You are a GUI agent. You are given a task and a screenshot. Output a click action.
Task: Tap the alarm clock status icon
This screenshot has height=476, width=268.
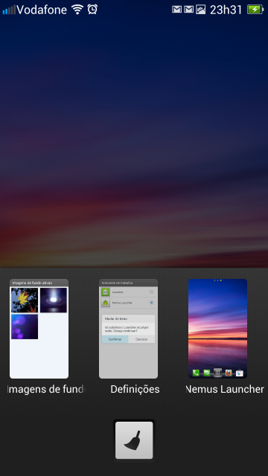[x=92, y=10]
